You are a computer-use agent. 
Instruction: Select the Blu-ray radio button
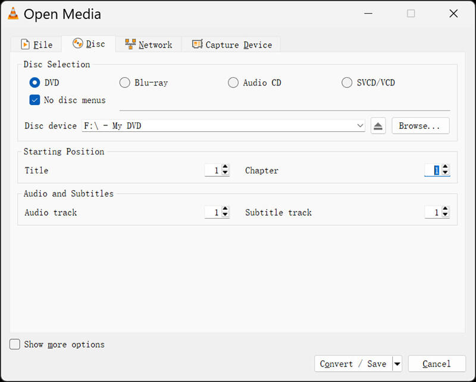pos(124,83)
